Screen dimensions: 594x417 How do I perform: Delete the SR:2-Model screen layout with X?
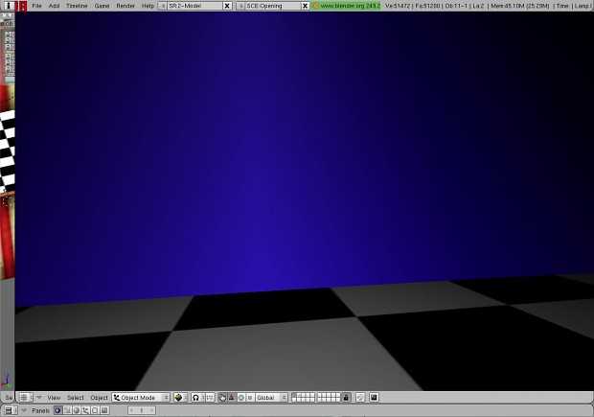point(227,6)
